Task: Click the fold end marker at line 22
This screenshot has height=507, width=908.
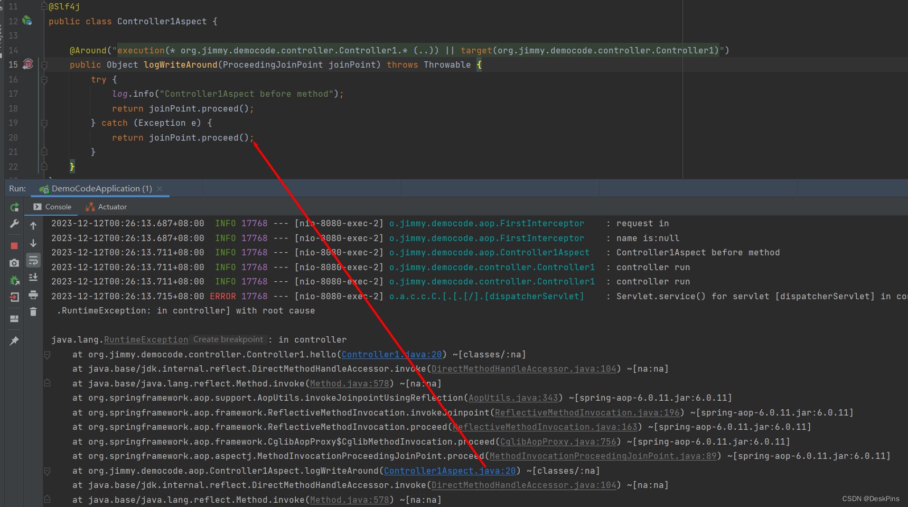Action: point(44,167)
